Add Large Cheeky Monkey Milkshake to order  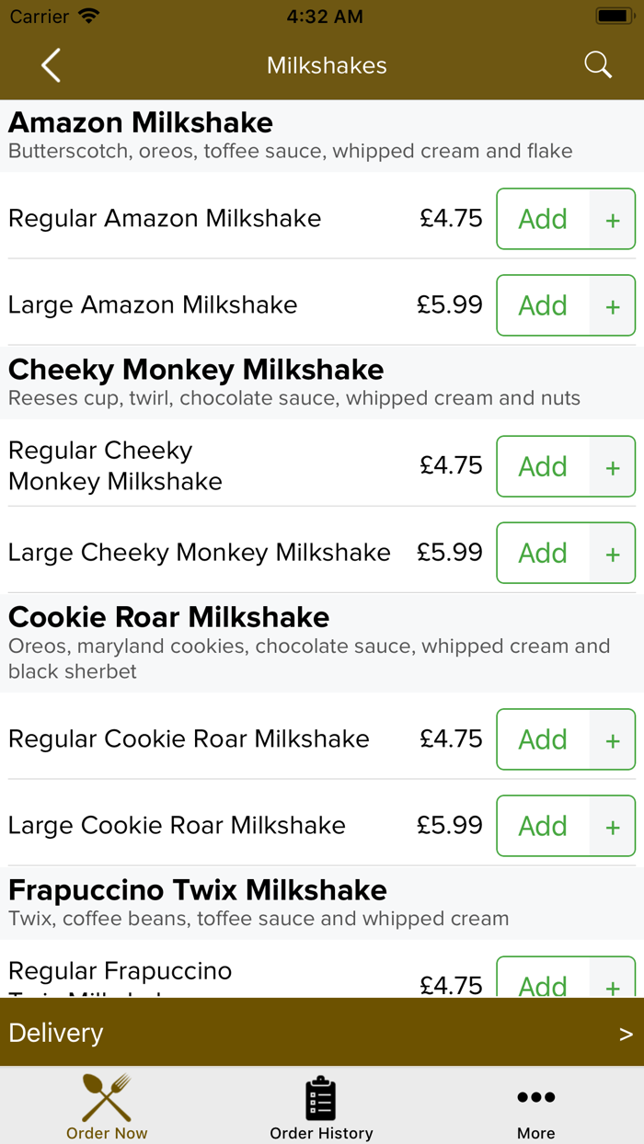coord(543,553)
